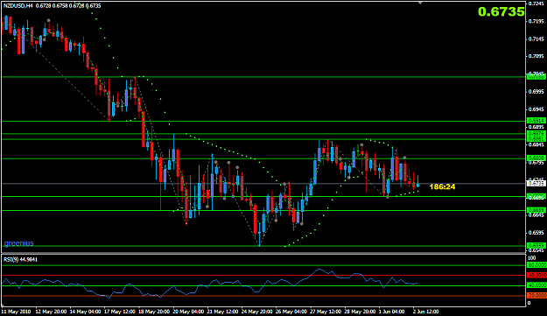
Task: Click the 0.6659 green price level tag
Action: pyautogui.click(x=536, y=210)
